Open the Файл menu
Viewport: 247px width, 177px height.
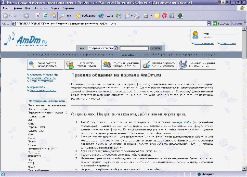click(5, 8)
